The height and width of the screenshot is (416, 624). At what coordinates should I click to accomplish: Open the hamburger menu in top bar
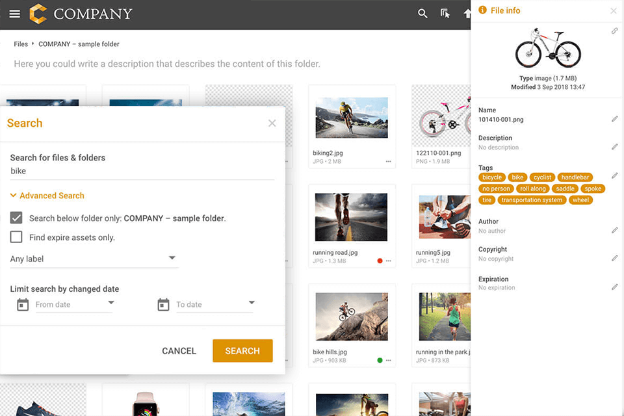(x=15, y=14)
